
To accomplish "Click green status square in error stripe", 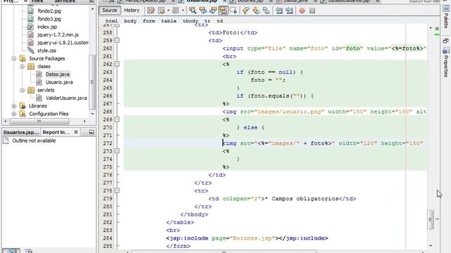I will (437, 28).
